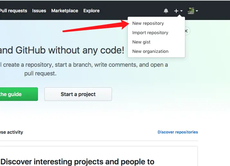This screenshot has height=166, width=230.
Task: Open the notifications bell icon
Action: point(166,11)
